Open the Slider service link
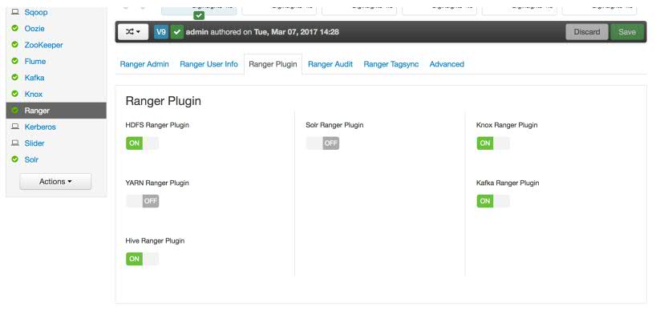Screen dimensions: 664x310 pos(34,143)
